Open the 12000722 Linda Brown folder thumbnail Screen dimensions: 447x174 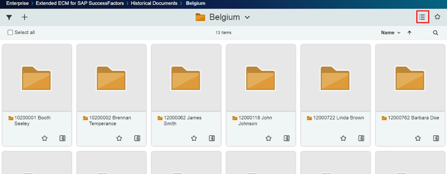pyautogui.click(x=335, y=78)
